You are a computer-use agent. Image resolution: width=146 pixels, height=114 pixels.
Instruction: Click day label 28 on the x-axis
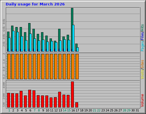pyautogui.click(x=124, y=110)
